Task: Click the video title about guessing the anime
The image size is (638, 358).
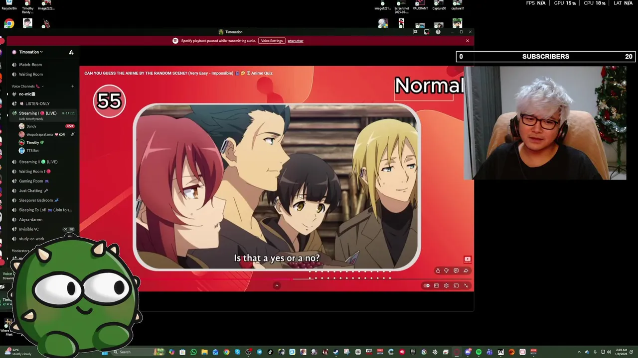Action: [x=178, y=73]
